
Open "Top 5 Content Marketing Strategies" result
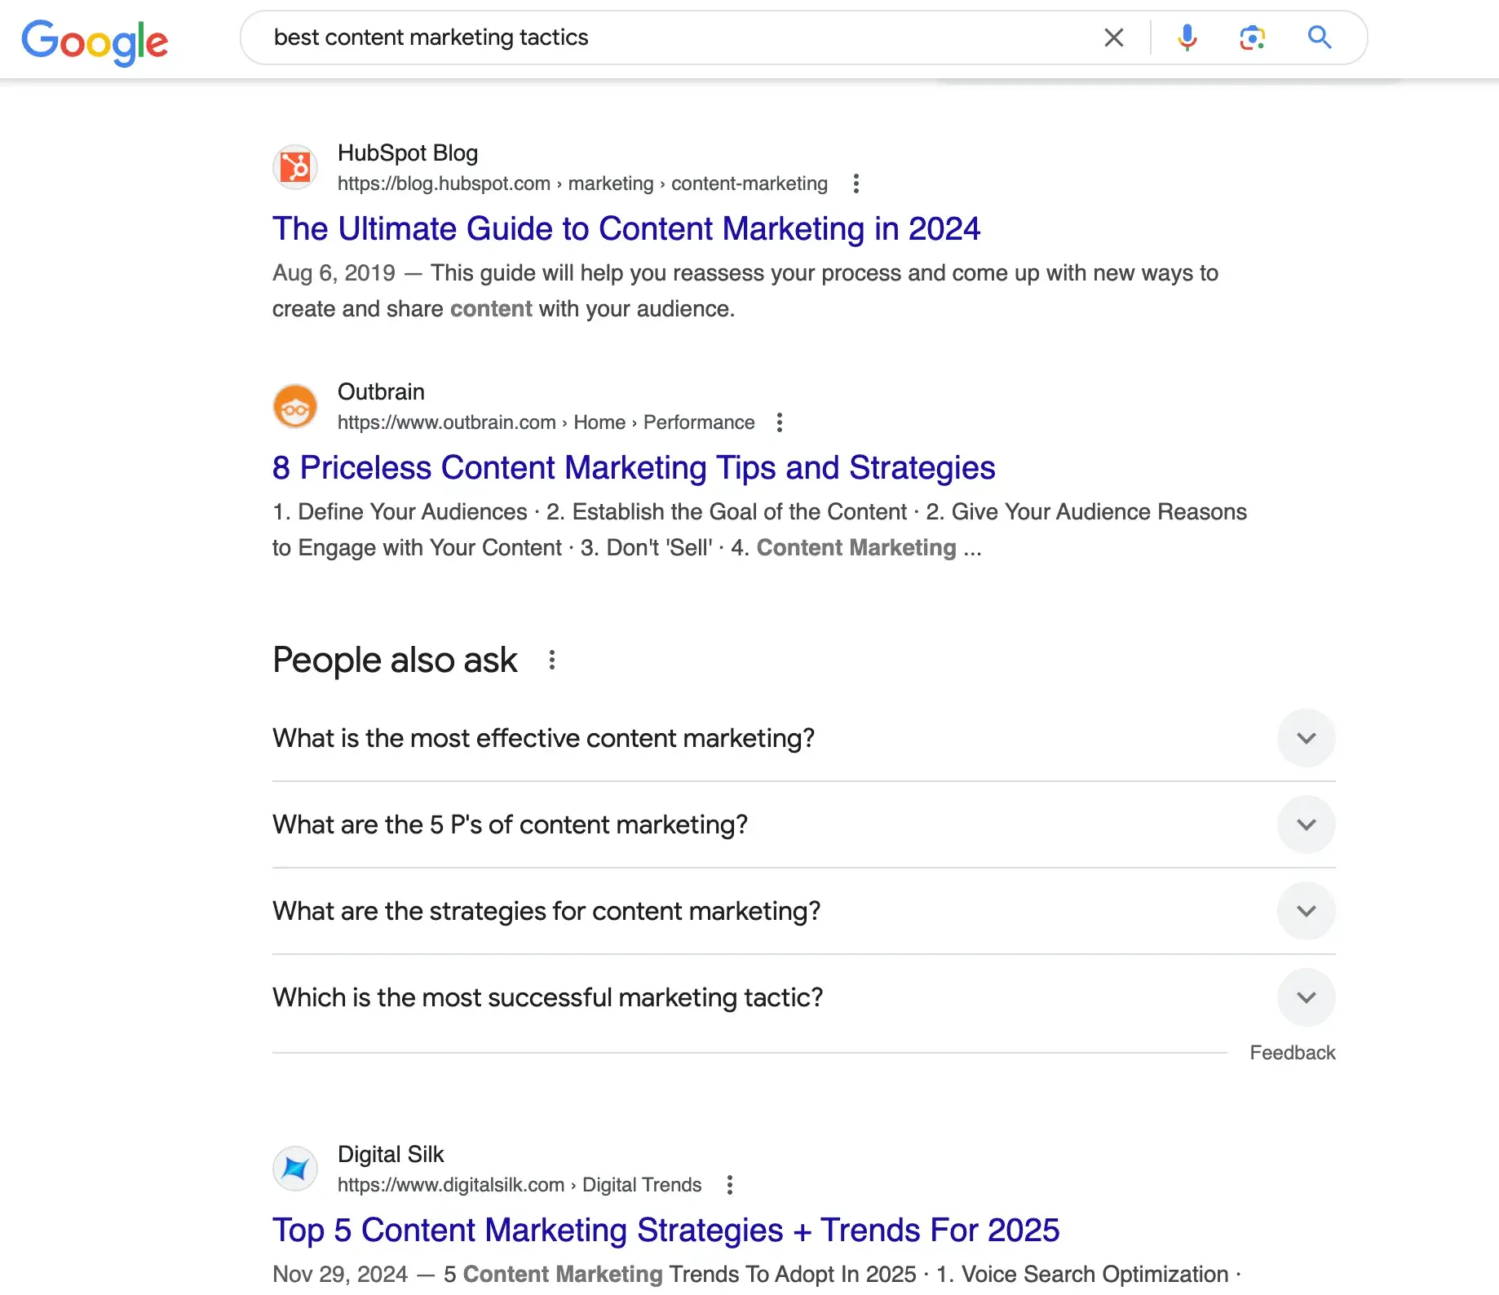pos(665,1231)
